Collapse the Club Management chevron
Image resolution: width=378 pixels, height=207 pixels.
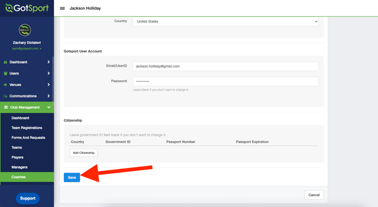[x=49, y=107]
